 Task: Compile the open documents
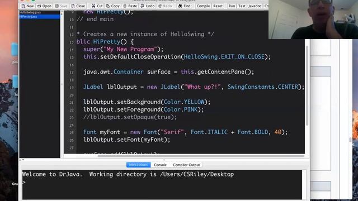tap(203, 6)
